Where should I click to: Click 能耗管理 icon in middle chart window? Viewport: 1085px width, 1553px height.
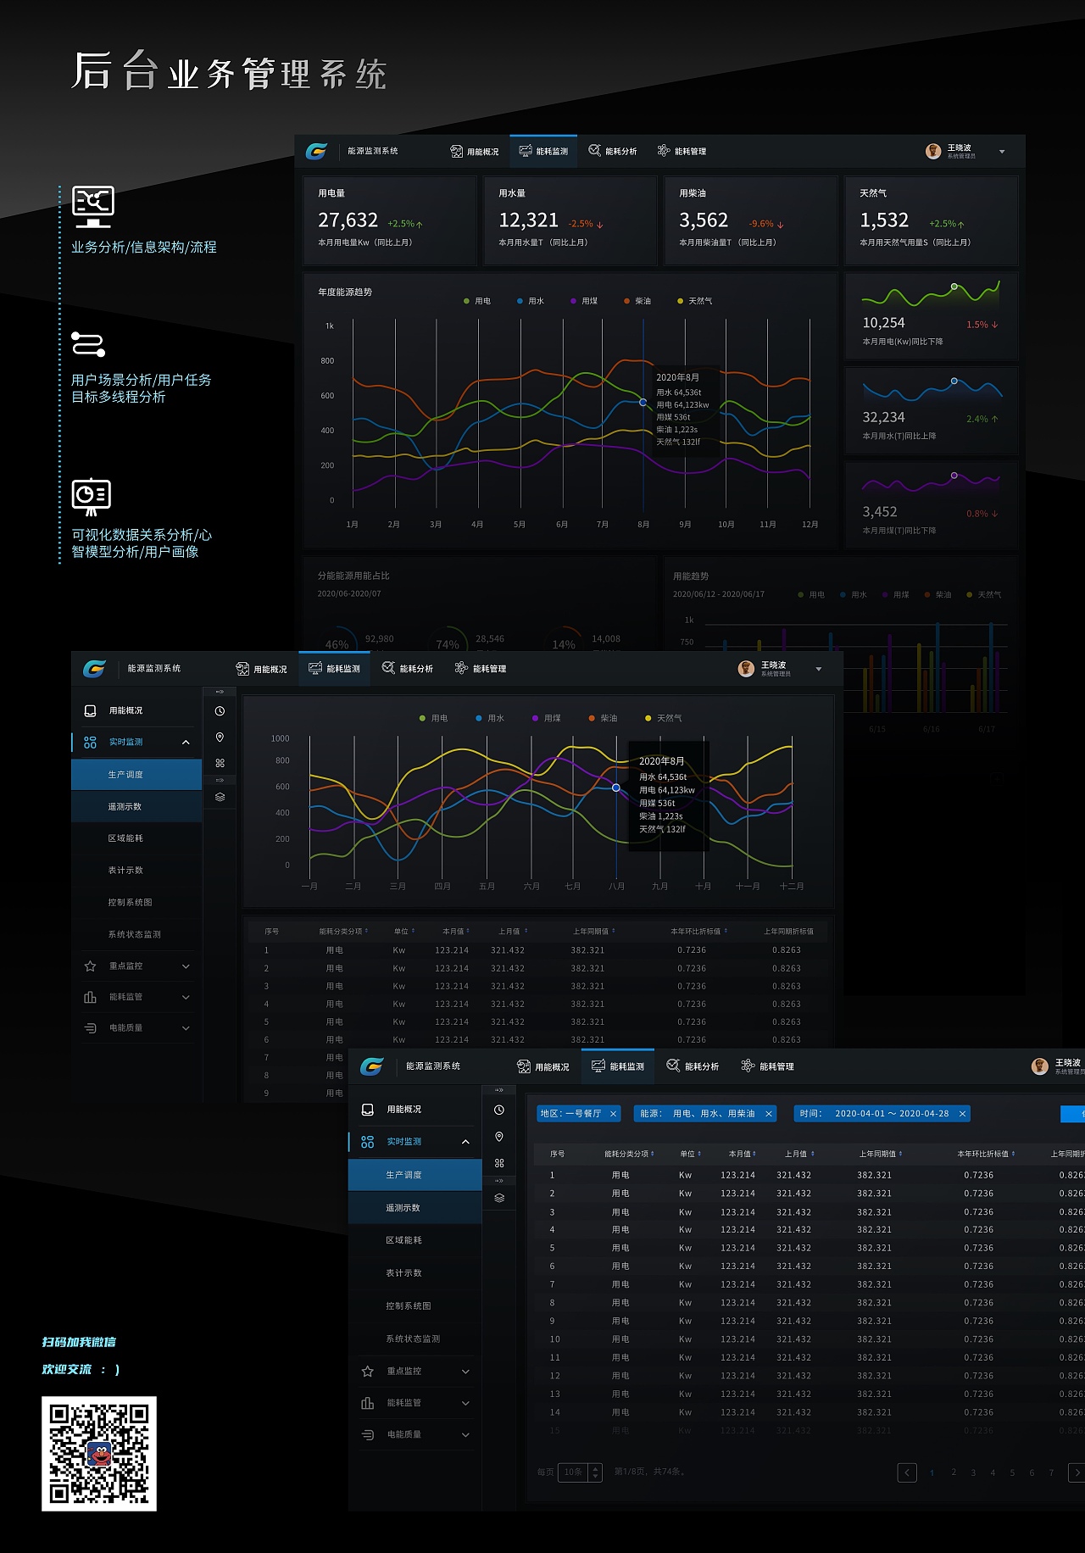pyautogui.click(x=461, y=668)
